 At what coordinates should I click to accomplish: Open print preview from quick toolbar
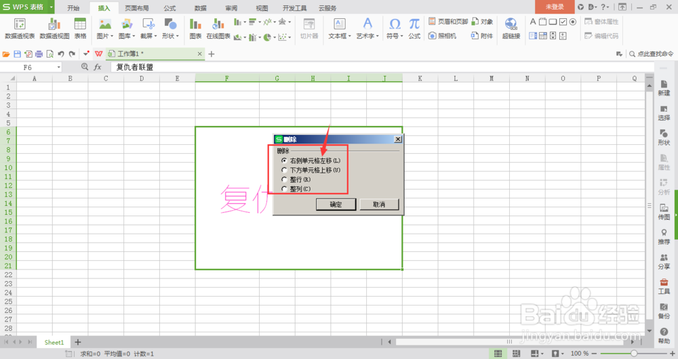click(x=49, y=54)
